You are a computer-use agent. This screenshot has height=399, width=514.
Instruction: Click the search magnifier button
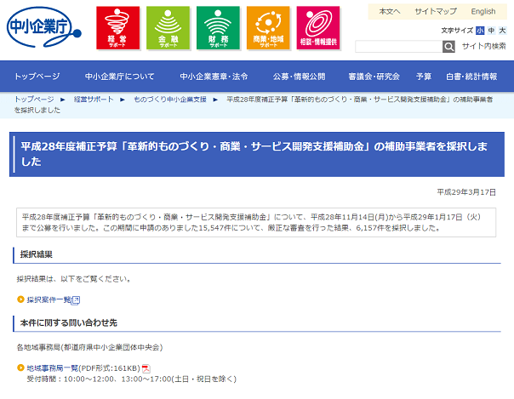click(448, 47)
